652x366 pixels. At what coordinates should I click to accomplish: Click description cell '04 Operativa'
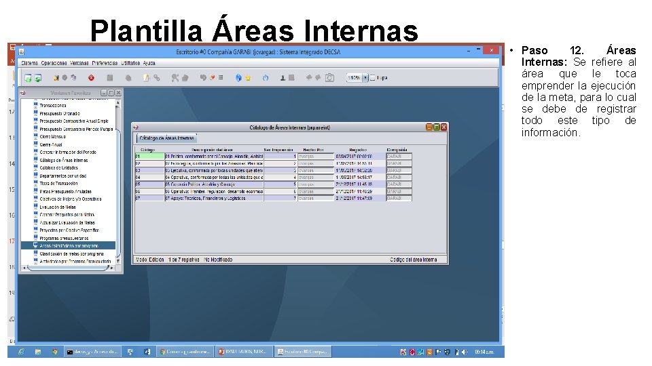(x=214, y=177)
